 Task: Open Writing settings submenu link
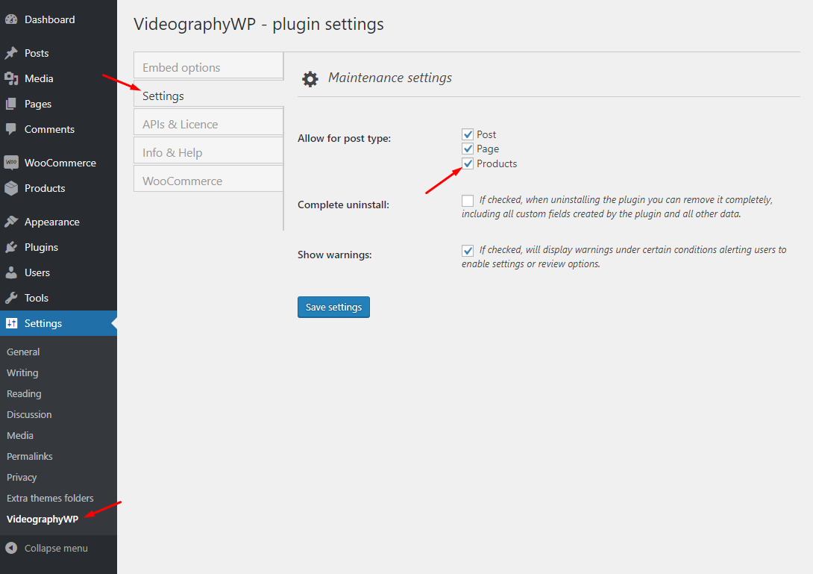(x=22, y=372)
